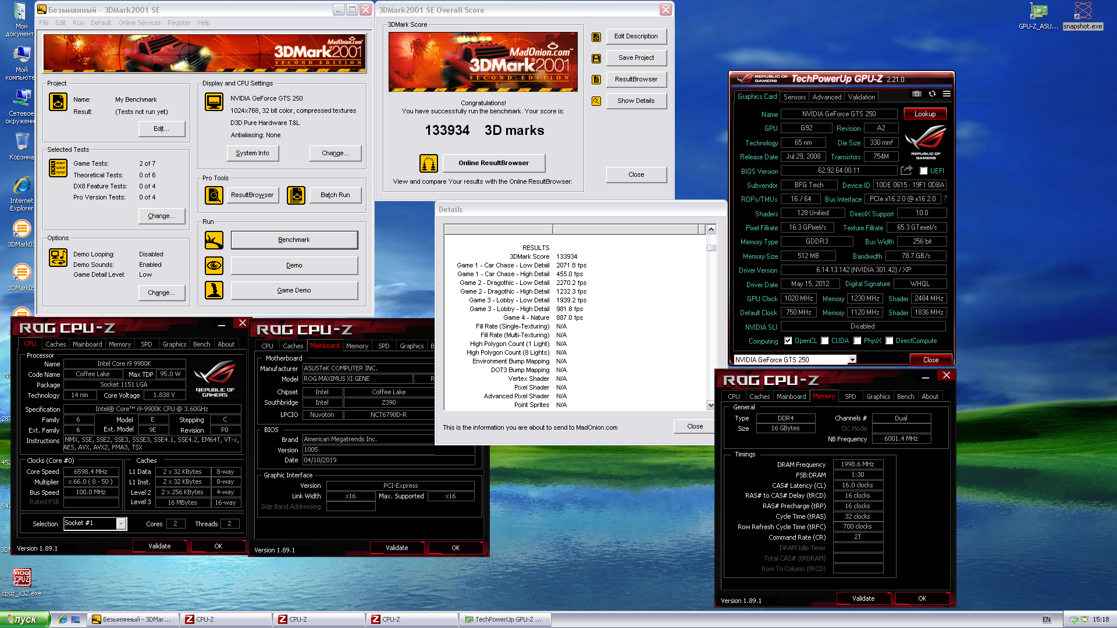Click the BIOS version share/export icon
1117x628 pixels.
(906, 170)
